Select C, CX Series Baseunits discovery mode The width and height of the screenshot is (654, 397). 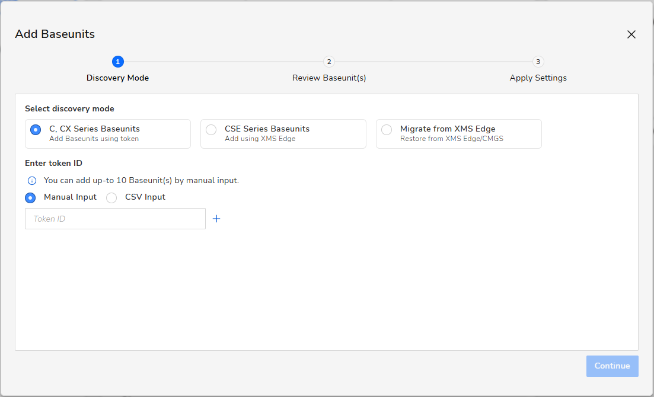click(36, 129)
